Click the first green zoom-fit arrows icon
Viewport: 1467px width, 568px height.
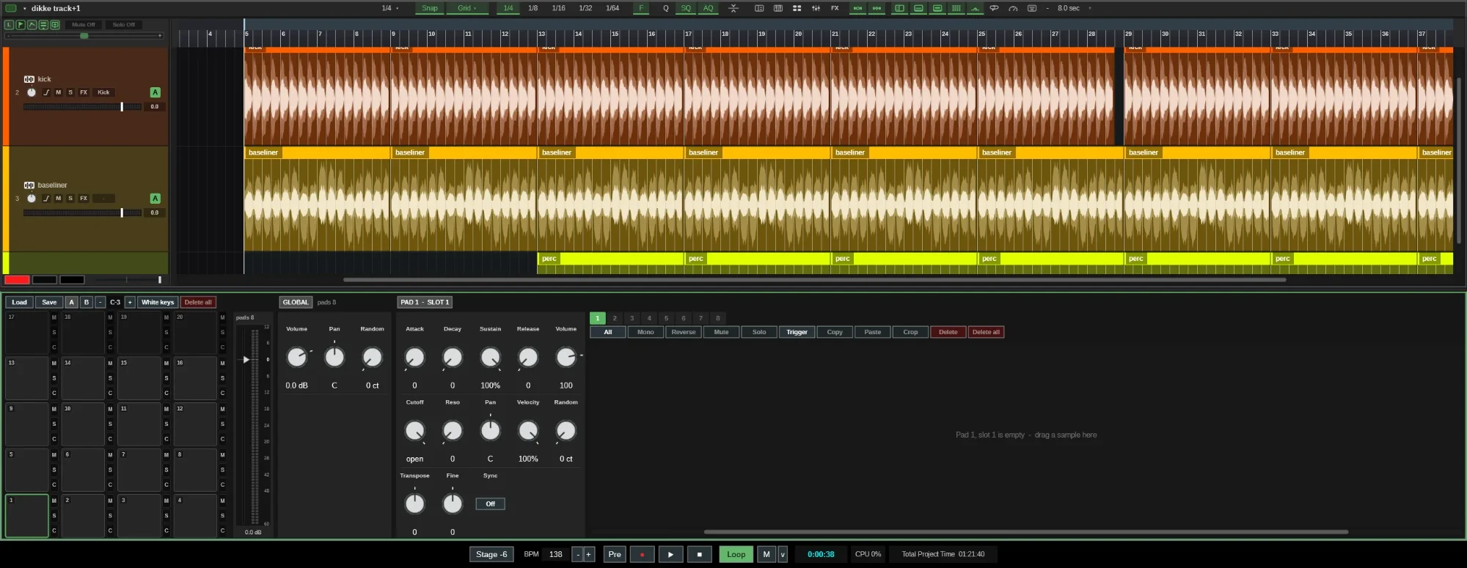coord(857,8)
